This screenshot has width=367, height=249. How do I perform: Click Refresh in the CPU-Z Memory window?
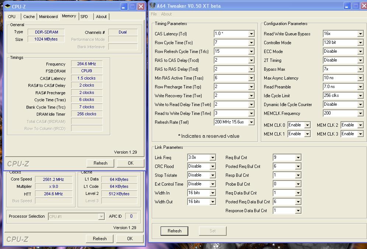click(101, 163)
